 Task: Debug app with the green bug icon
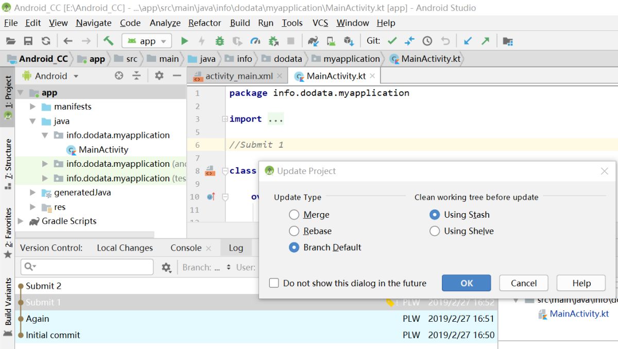coord(220,41)
